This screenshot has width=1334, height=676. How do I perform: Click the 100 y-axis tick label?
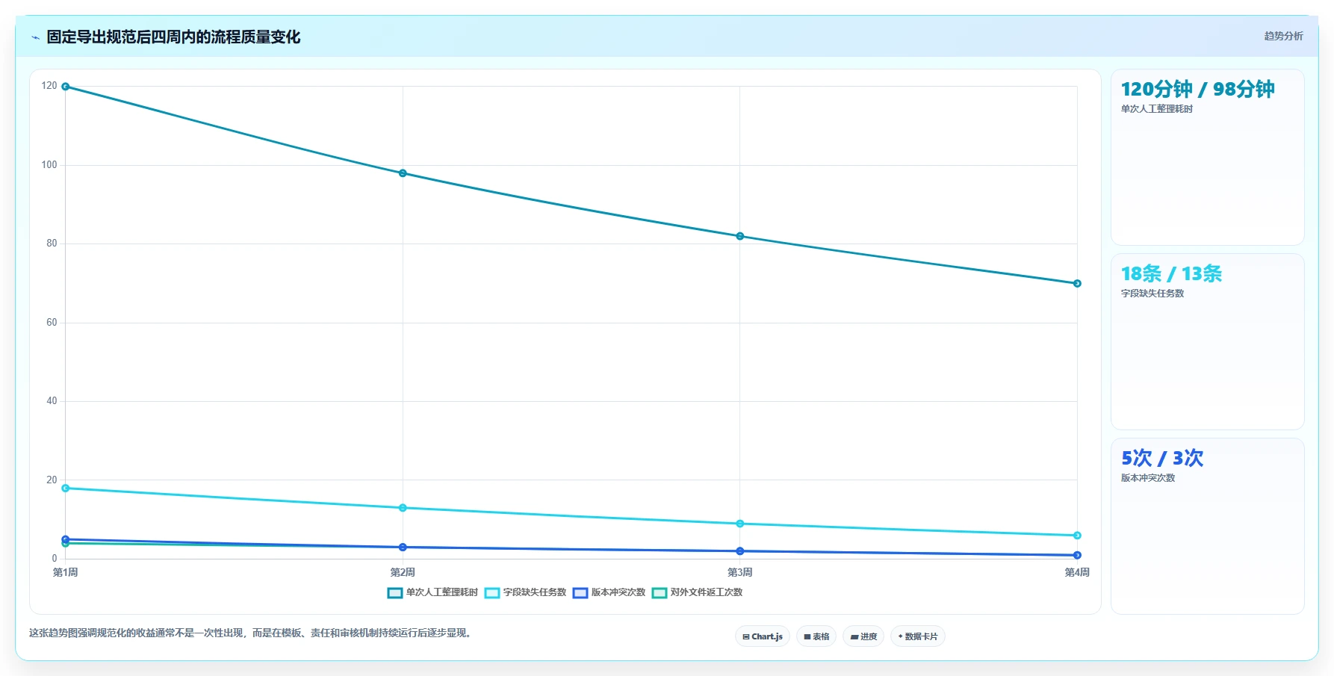(49, 164)
